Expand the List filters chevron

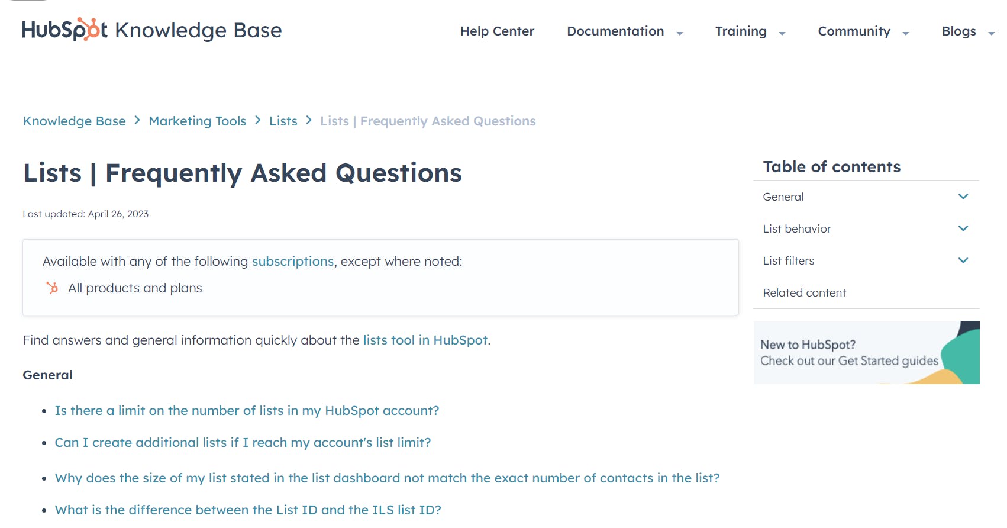(x=963, y=260)
